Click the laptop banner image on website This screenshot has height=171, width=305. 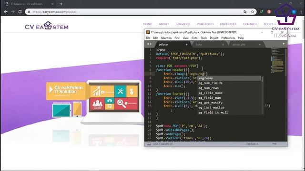[113, 102]
